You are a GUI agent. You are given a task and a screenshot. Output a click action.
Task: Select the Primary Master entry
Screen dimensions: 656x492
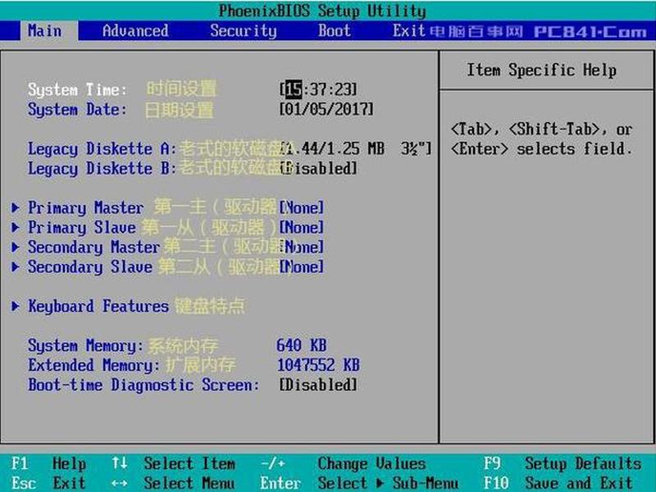[x=86, y=207]
